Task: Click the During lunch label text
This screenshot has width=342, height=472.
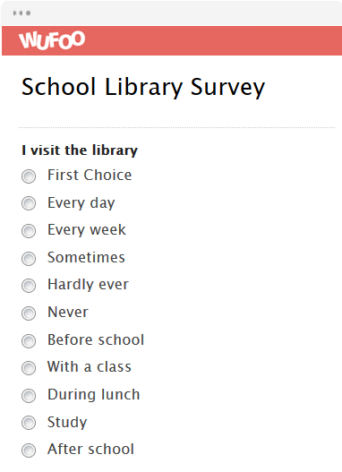Action: 94,394
